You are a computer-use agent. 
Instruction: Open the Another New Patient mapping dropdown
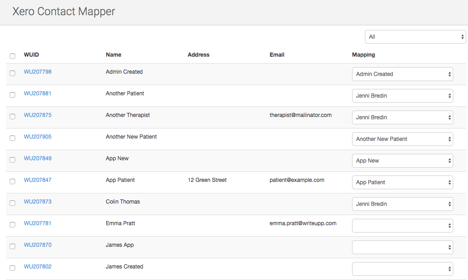[x=402, y=139]
